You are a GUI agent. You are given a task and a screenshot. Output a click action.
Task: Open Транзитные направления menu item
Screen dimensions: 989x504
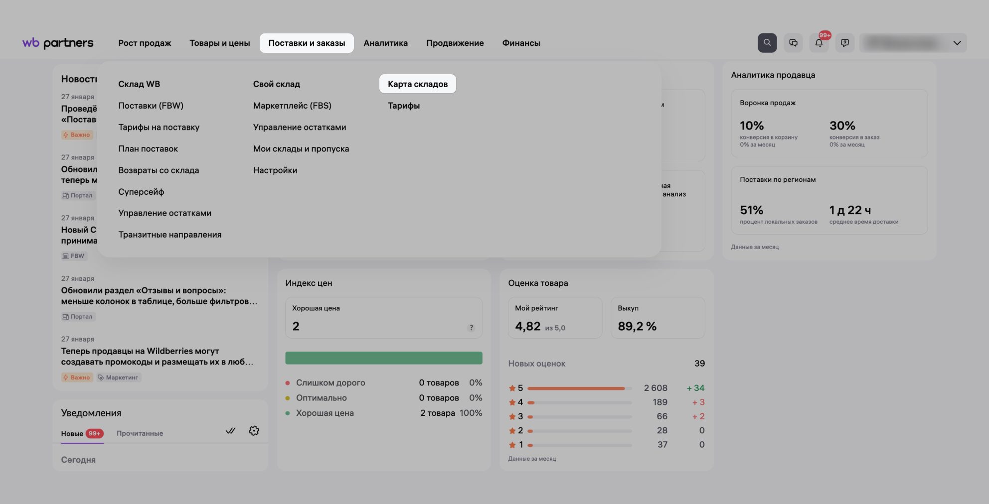pyautogui.click(x=169, y=235)
